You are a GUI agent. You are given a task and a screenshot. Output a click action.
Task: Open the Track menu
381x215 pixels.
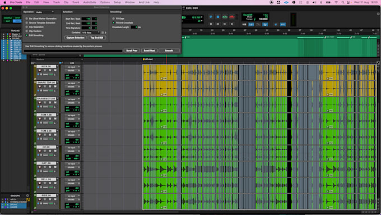(57, 2)
